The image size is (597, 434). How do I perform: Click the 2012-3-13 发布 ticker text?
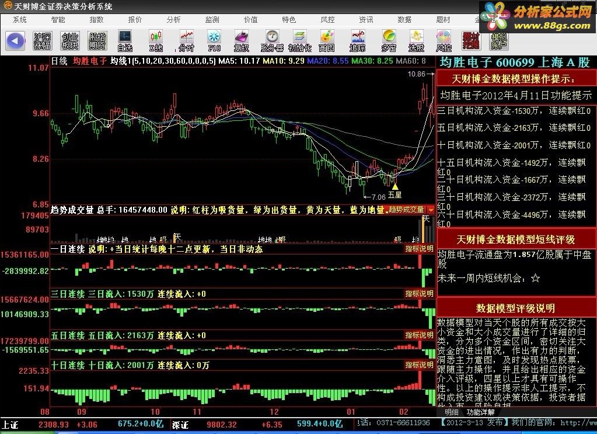coord(474,422)
